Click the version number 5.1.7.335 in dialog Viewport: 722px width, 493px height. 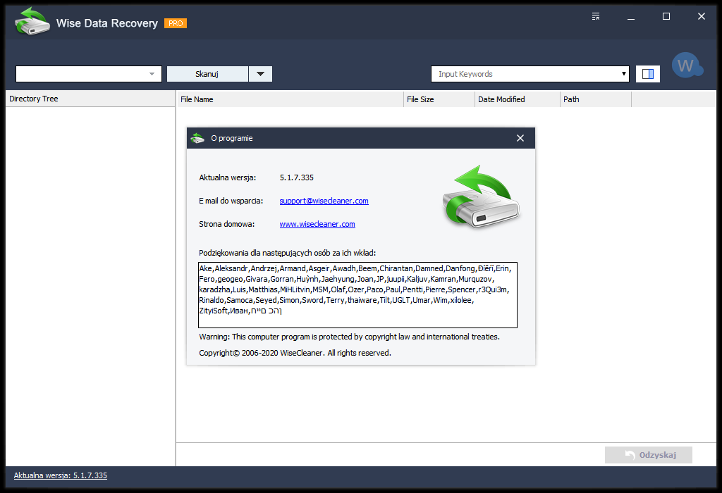pos(297,177)
